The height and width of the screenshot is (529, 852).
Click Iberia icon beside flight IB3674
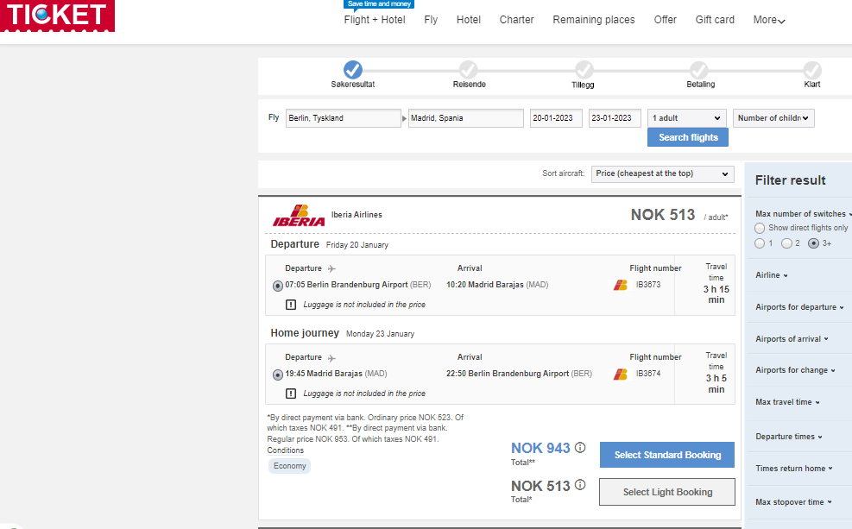(620, 375)
